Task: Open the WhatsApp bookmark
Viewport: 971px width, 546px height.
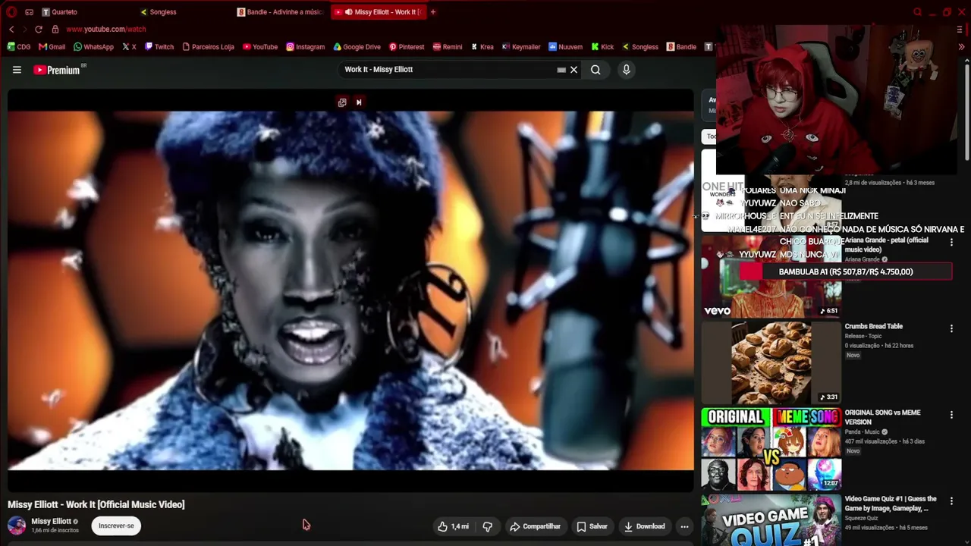Action: [93, 47]
